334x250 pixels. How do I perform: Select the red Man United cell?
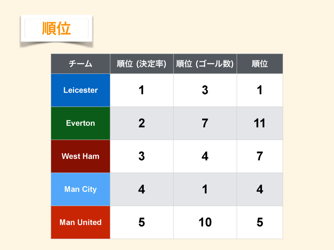[81, 222]
